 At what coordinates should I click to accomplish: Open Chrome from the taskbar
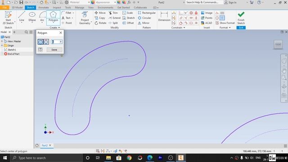[129, 158]
